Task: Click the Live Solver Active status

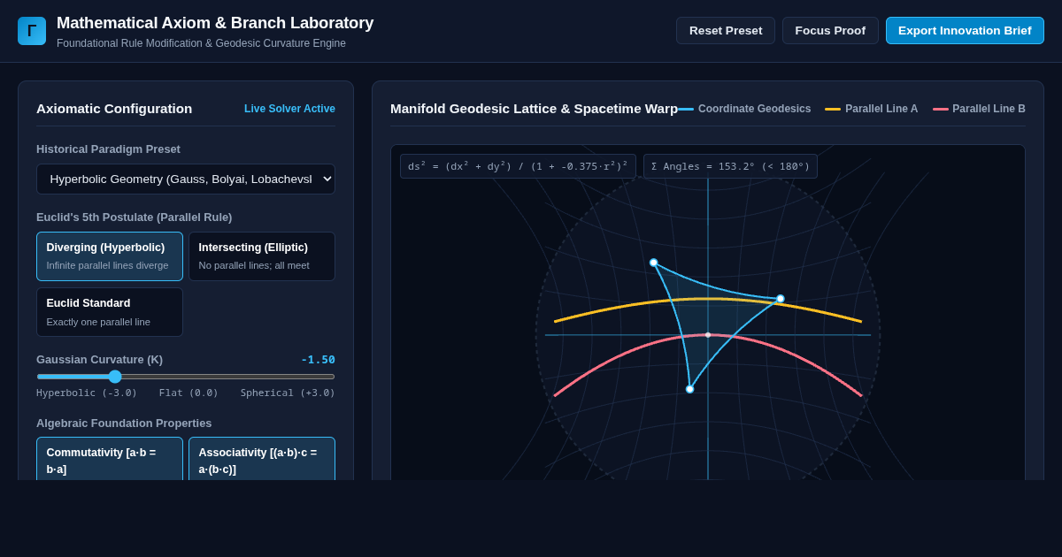Action: (x=289, y=109)
